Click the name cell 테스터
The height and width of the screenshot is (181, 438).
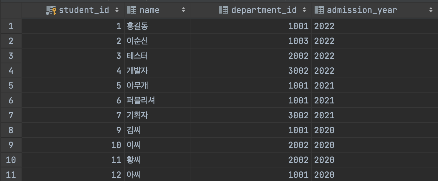click(158, 56)
